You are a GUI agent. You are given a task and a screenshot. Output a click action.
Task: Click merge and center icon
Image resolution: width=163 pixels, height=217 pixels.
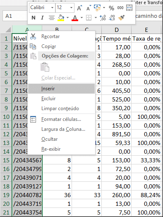[x=129, y=8]
